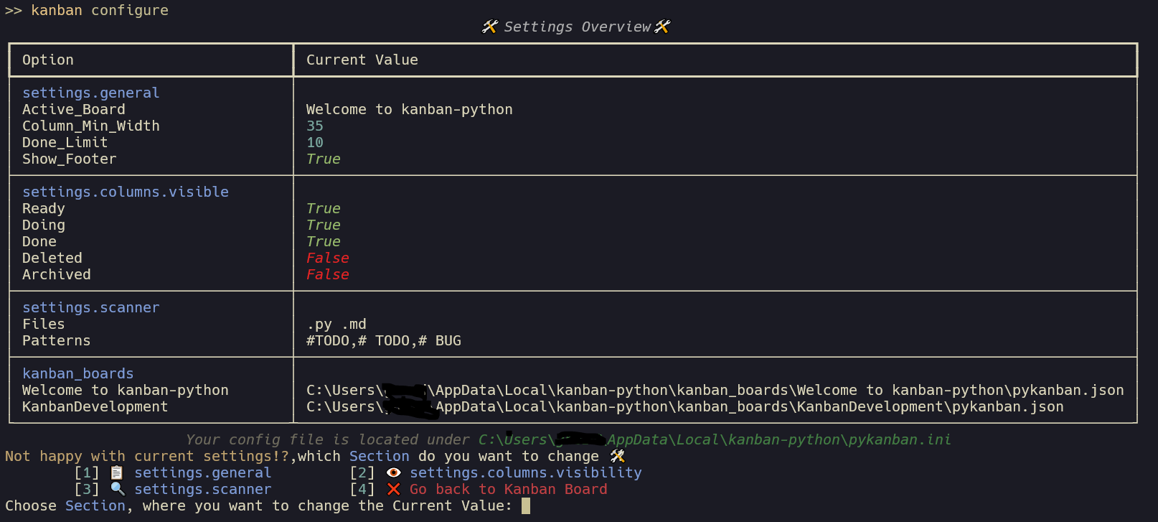Click the Archived column False value
Image resolution: width=1158 pixels, height=522 pixels.
tap(328, 274)
